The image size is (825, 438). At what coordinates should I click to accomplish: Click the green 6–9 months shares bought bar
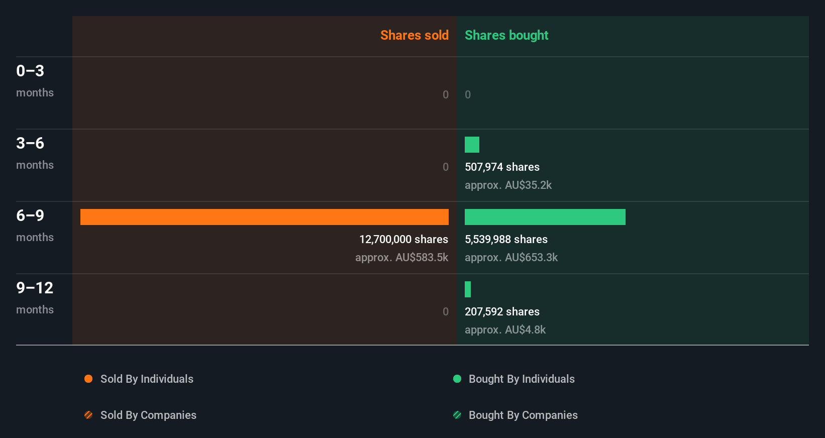tap(545, 217)
